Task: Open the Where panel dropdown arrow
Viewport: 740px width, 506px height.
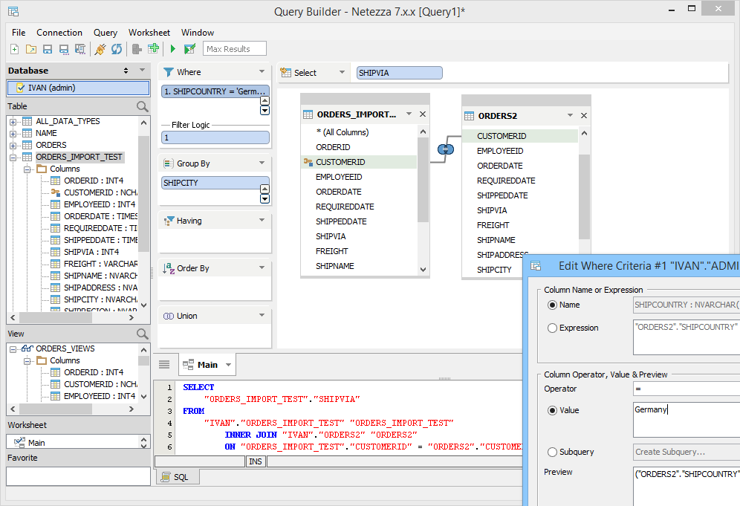Action: pyautogui.click(x=262, y=72)
